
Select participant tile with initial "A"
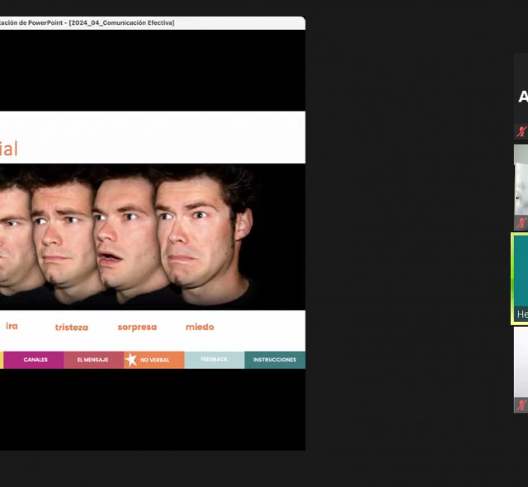522,97
